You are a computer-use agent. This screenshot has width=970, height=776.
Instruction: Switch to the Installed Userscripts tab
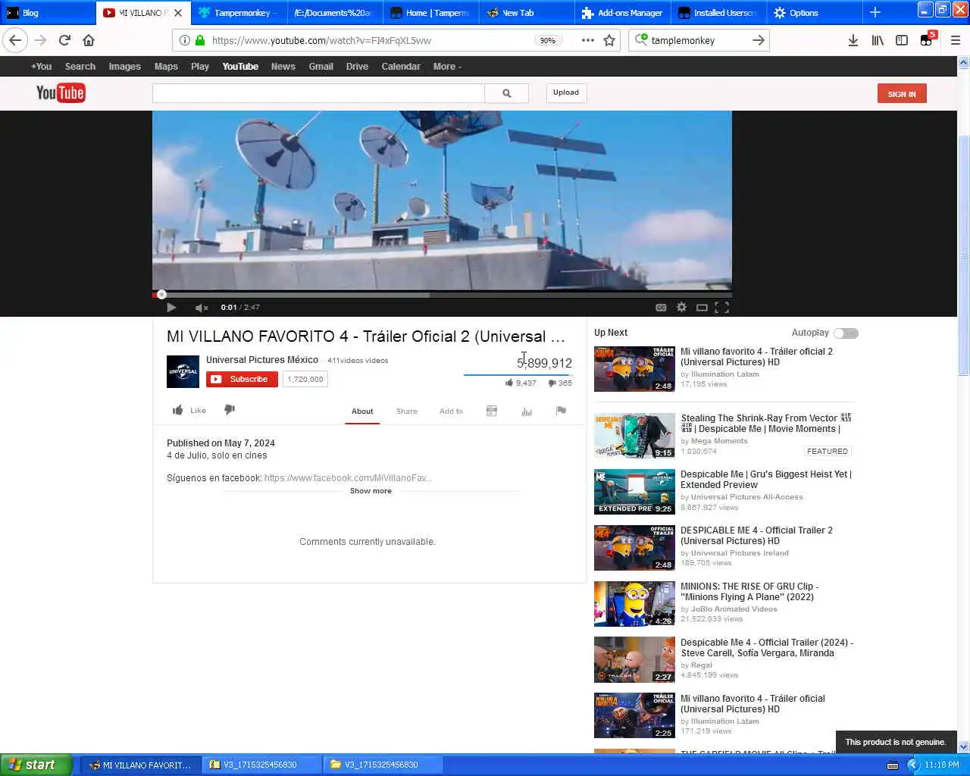point(717,13)
